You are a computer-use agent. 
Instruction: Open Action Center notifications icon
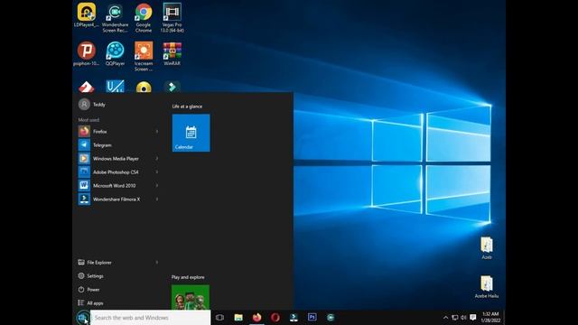(x=473, y=318)
